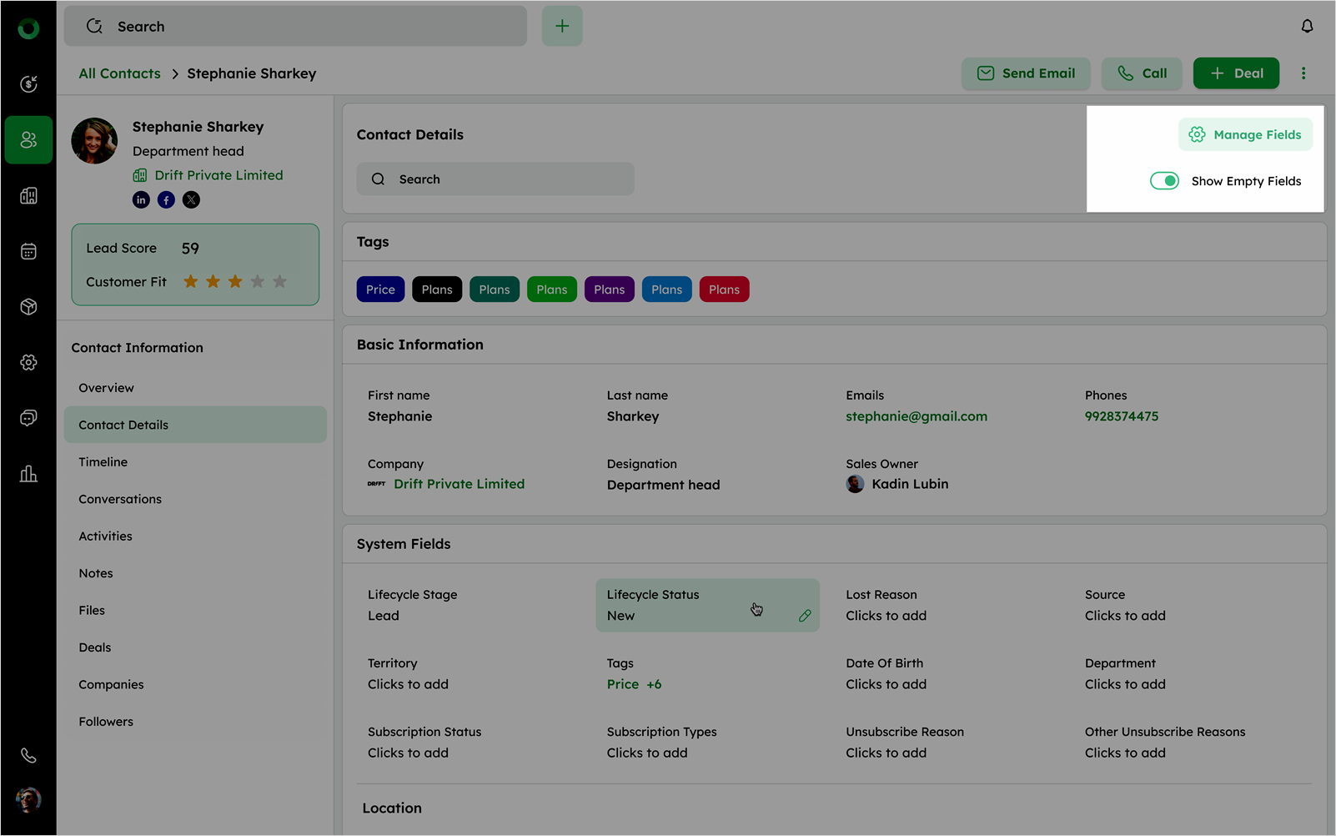Screen dimensions: 1336x836
Task: Switch to the Timeline section
Action: pyautogui.click(x=103, y=462)
